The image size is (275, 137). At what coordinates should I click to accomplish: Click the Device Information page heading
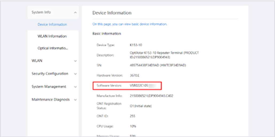(x=112, y=13)
